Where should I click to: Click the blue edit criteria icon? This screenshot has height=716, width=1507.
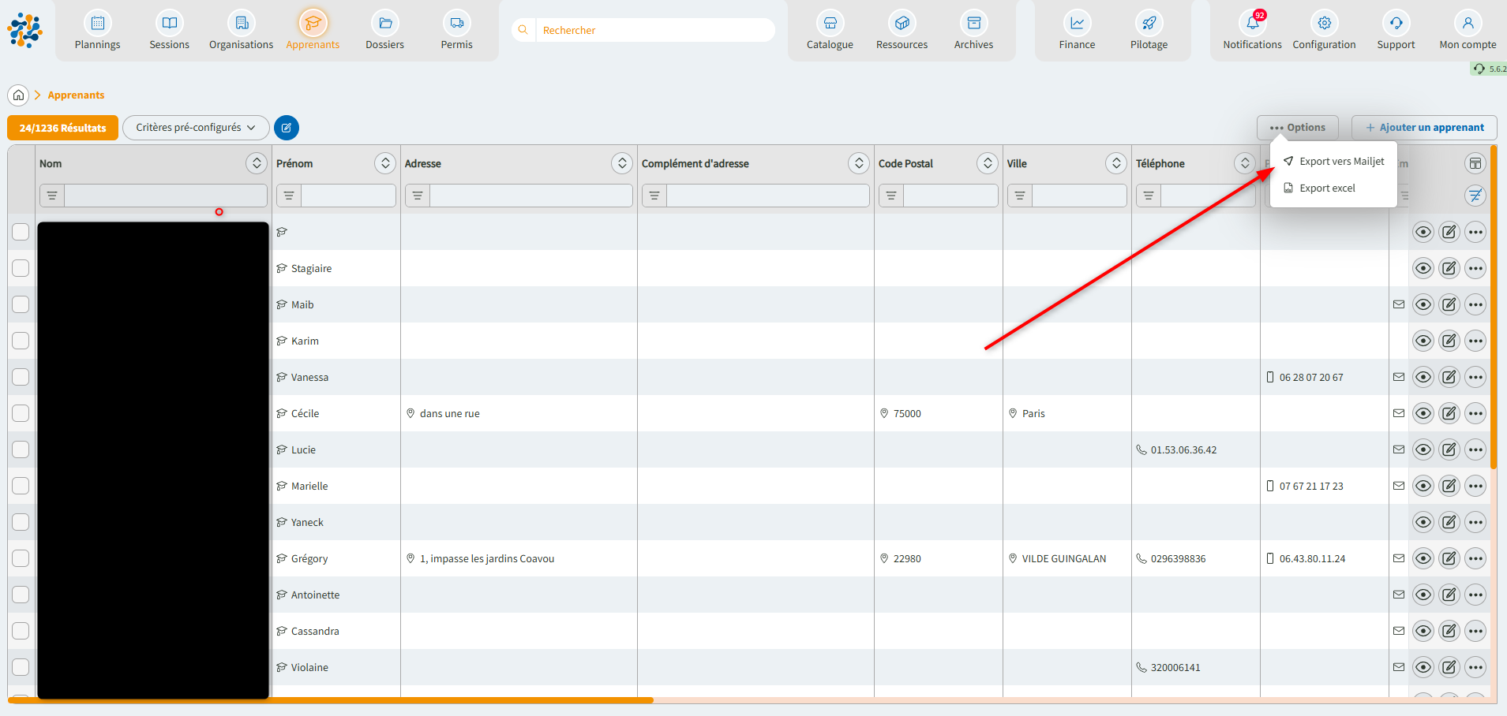(287, 128)
